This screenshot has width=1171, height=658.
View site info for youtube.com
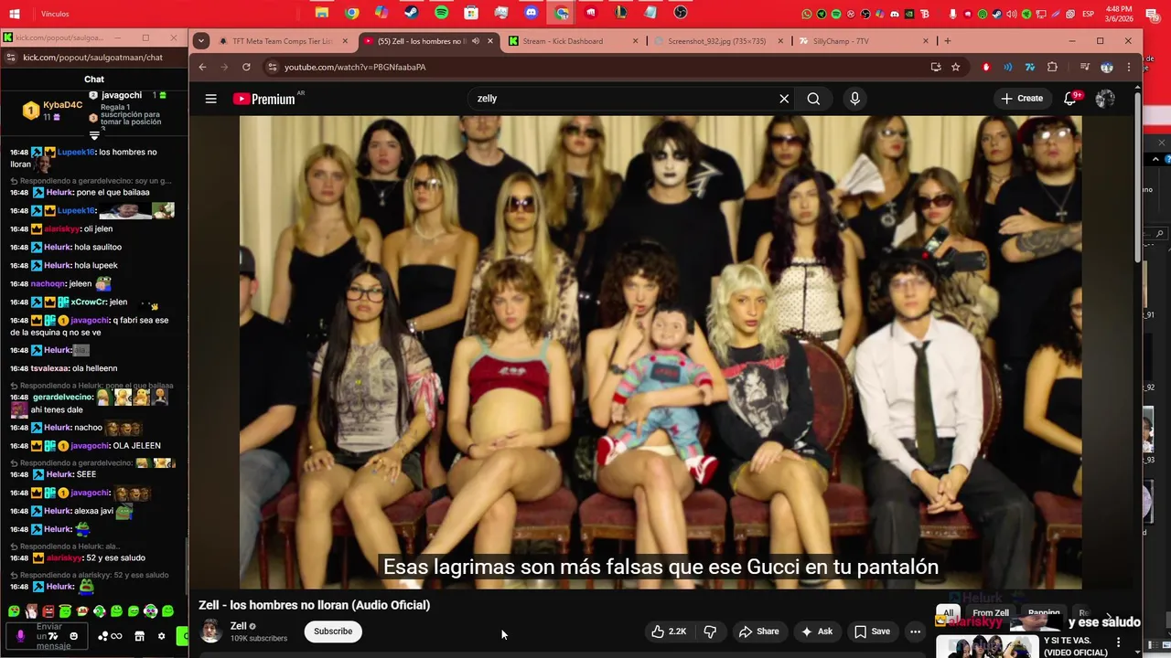[x=271, y=67]
